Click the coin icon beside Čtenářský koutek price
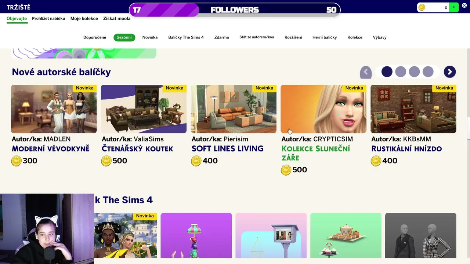This screenshot has width=470, height=264. coord(106,161)
